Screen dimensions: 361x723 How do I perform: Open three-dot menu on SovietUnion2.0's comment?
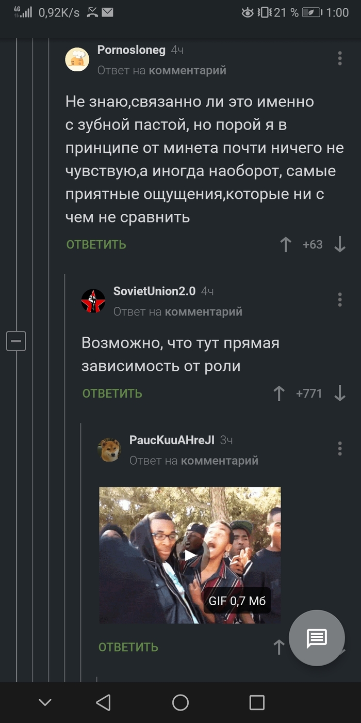coord(339,300)
